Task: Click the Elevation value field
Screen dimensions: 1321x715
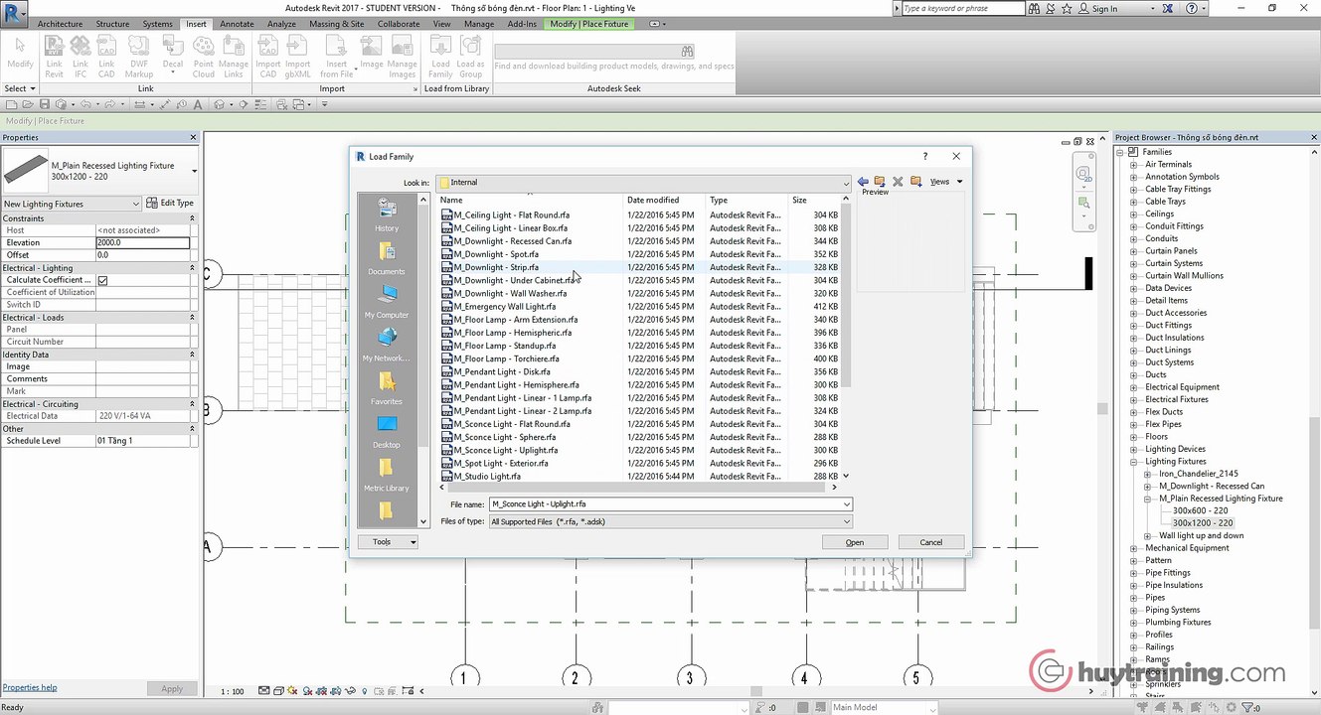Action: click(143, 243)
